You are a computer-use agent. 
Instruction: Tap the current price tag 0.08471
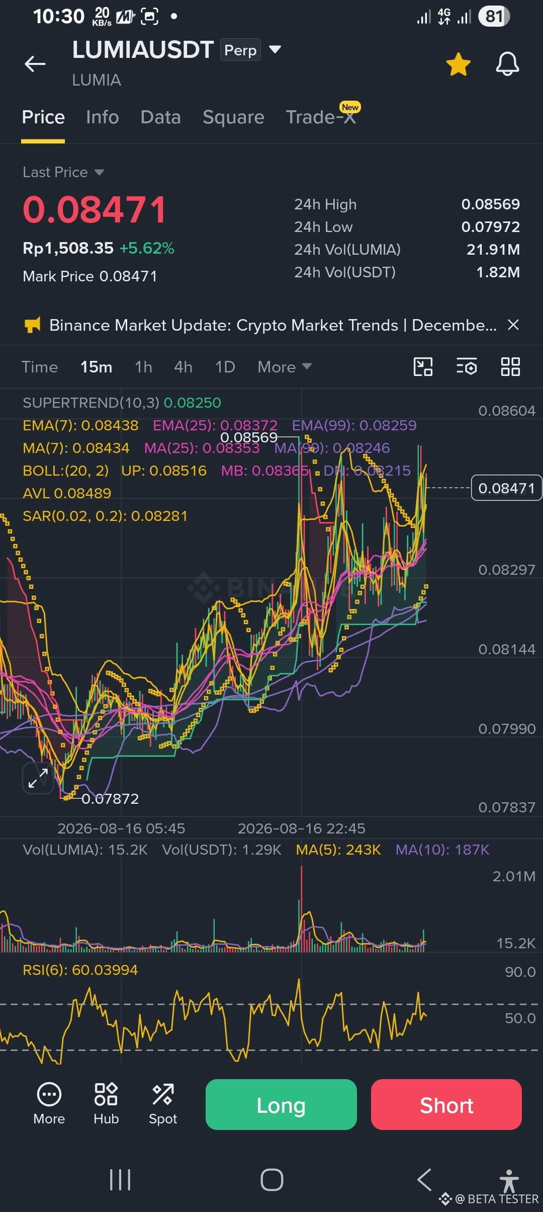506,488
